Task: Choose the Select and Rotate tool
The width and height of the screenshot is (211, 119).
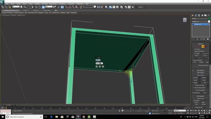Action: pos(40,7)
